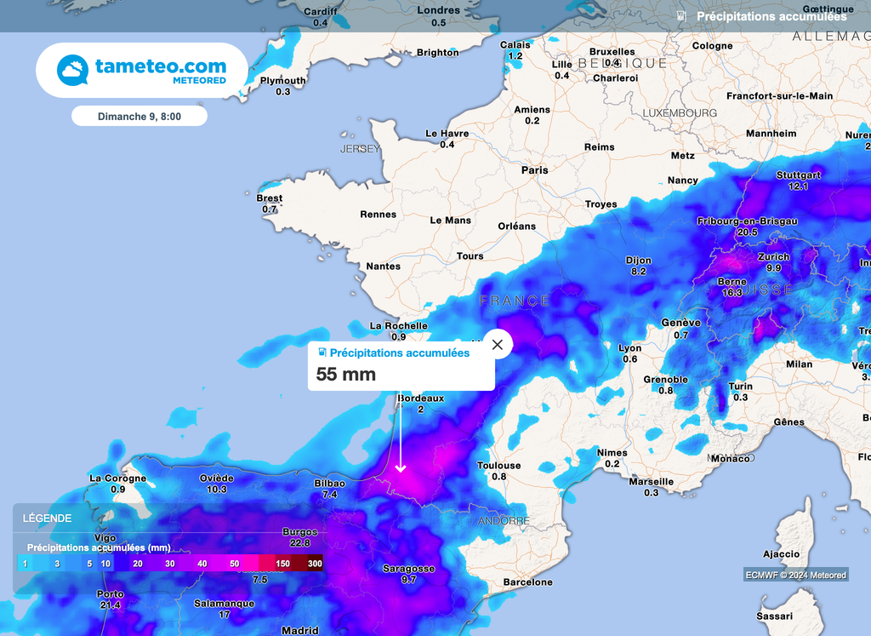Click the Paris label on the map

coord(535,169)
